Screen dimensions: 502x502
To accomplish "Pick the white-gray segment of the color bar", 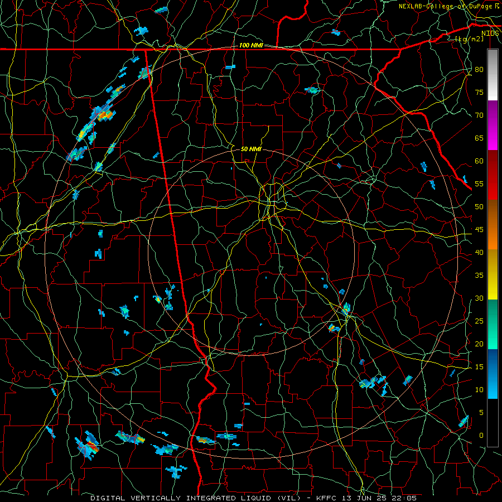I will tap(493, 75).
